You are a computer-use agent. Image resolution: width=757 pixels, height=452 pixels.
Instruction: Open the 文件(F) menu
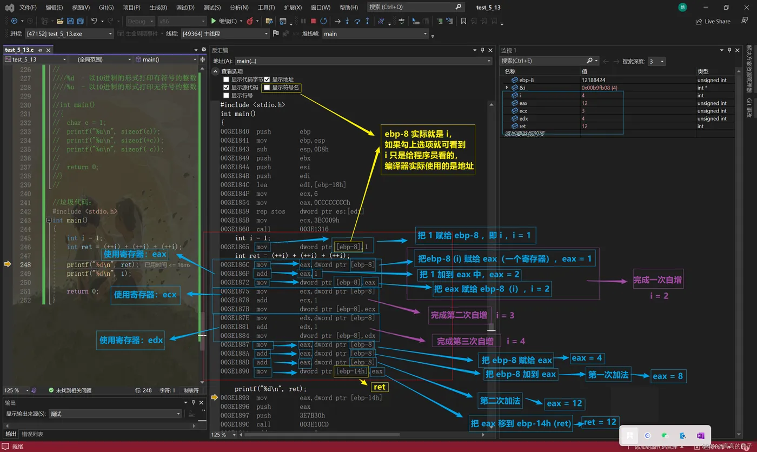(x=28, y=7)
